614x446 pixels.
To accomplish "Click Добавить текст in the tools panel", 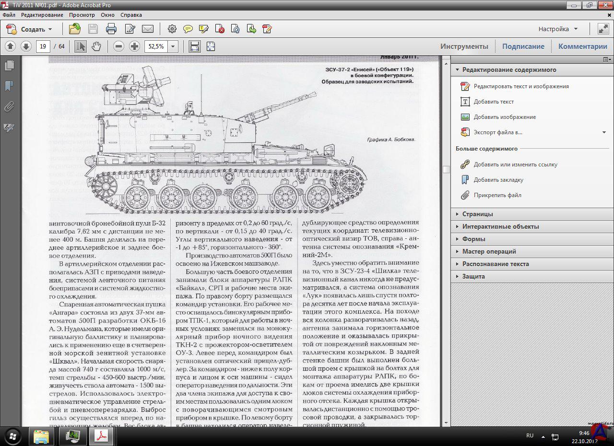I will pyautogui.click(x=494, y=102).
